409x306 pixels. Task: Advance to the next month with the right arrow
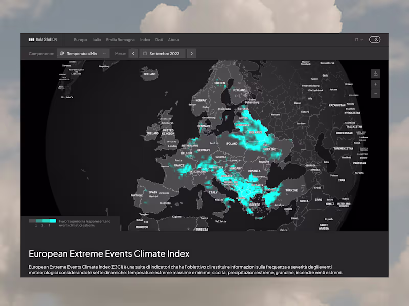pyautogui.click(x=191, y=53)
